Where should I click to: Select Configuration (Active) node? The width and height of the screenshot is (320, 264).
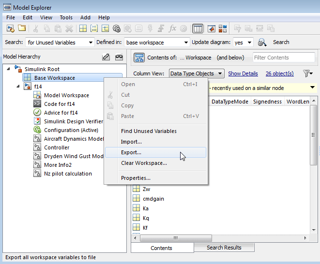click(x=71, y=130)
